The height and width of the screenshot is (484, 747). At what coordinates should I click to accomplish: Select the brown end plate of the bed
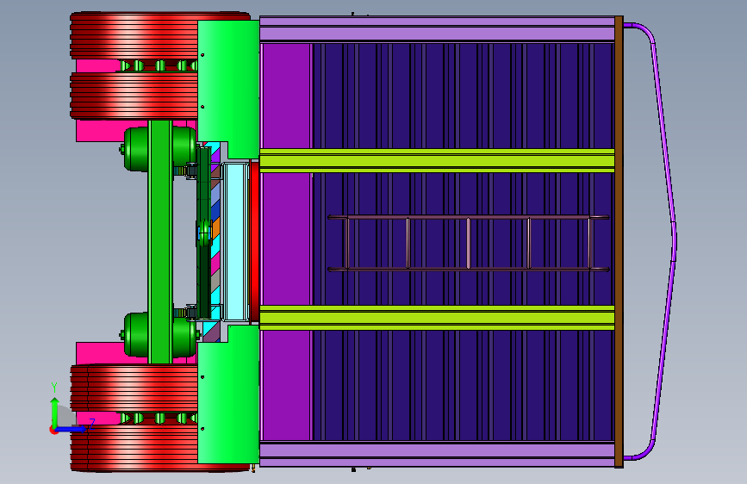(619, 242)
